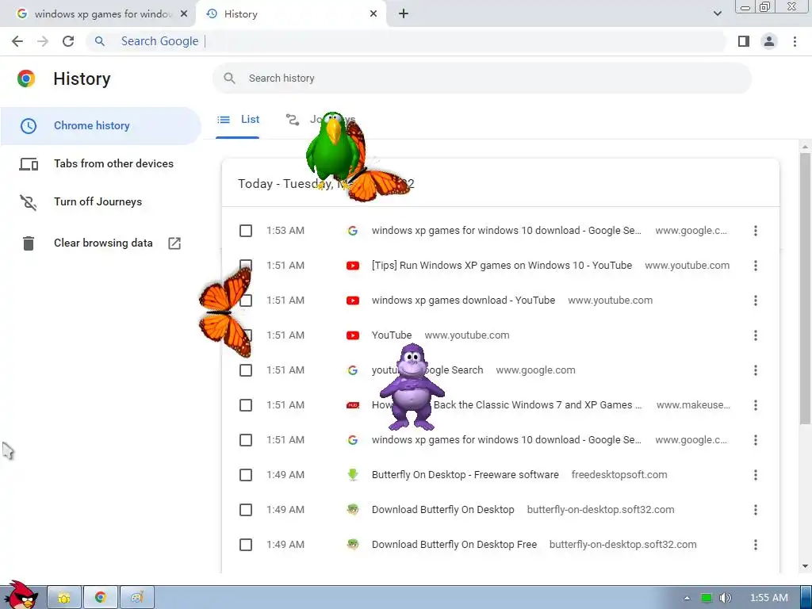
Task: Click the history page vertical scrollbar thumb
Action: (805, 288)
